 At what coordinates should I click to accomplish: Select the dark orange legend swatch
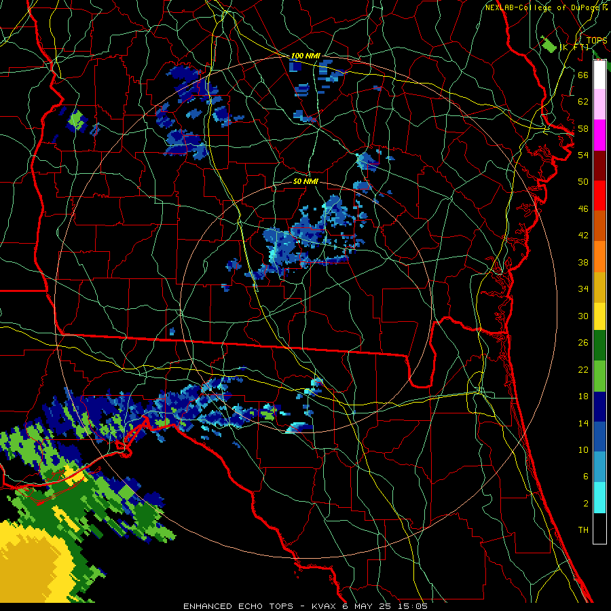pos(599,225)
